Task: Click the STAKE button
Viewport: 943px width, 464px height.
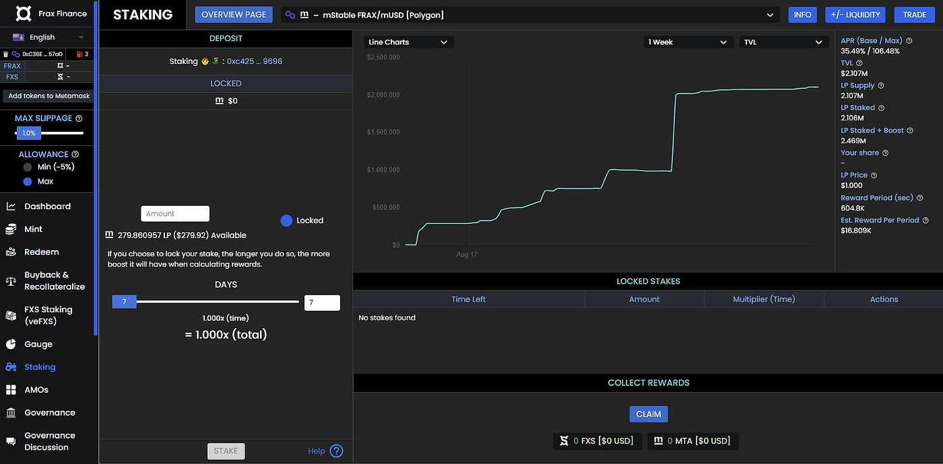Action: click(226, 451)
